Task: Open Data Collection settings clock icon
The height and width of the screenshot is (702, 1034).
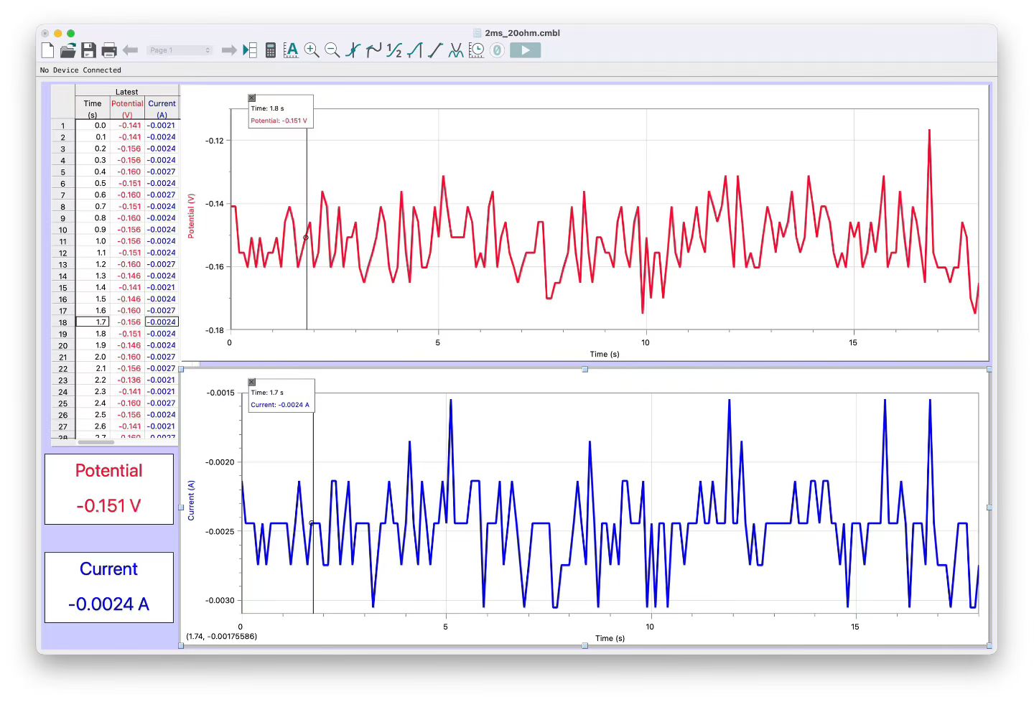Action: pyautogui.click(x=476, y=50)
